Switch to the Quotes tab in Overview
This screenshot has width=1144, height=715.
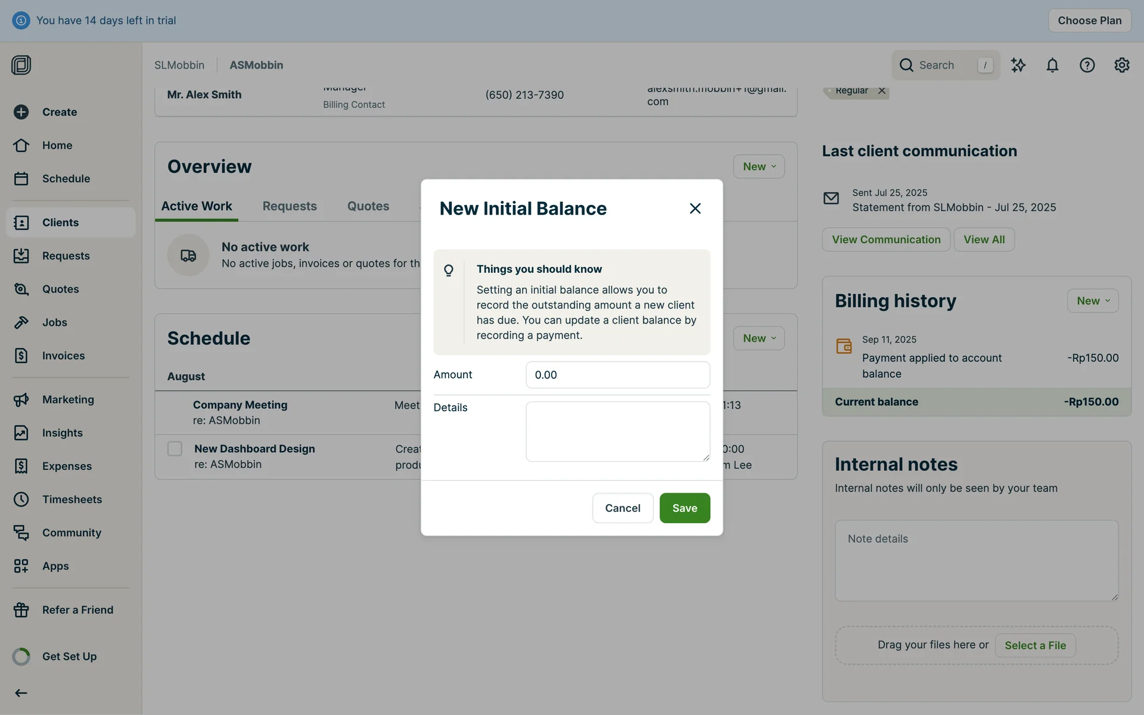pos(368,206)
